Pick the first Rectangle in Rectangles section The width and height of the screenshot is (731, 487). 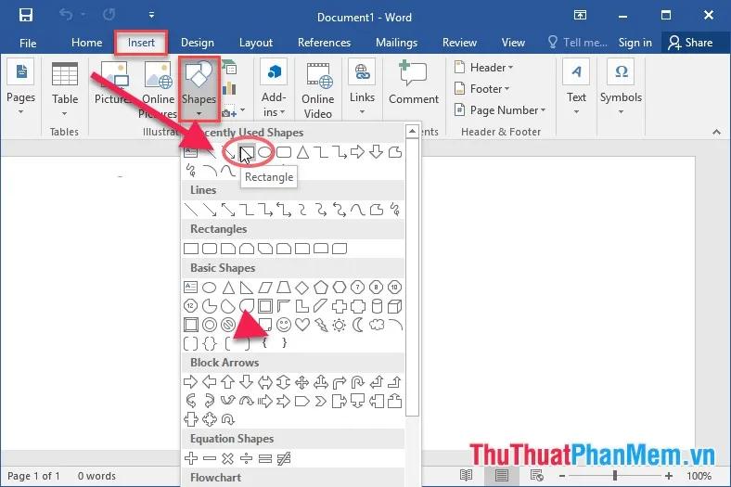click(191, 249)
